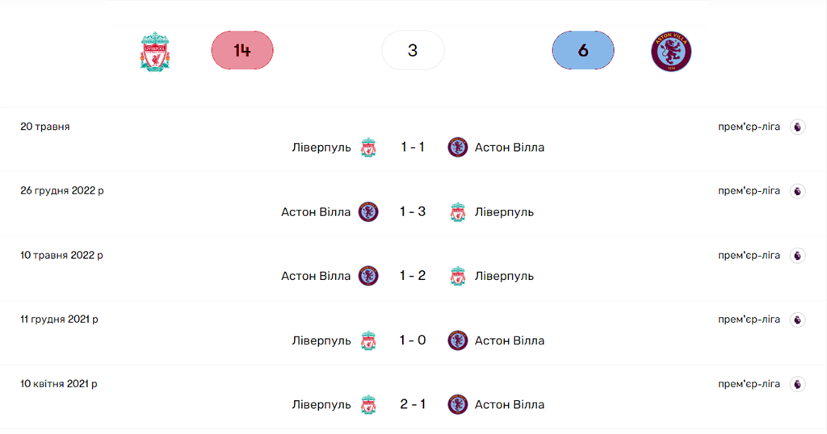Click Астон Вілла team name in 10 травня 2022 match

316,276
